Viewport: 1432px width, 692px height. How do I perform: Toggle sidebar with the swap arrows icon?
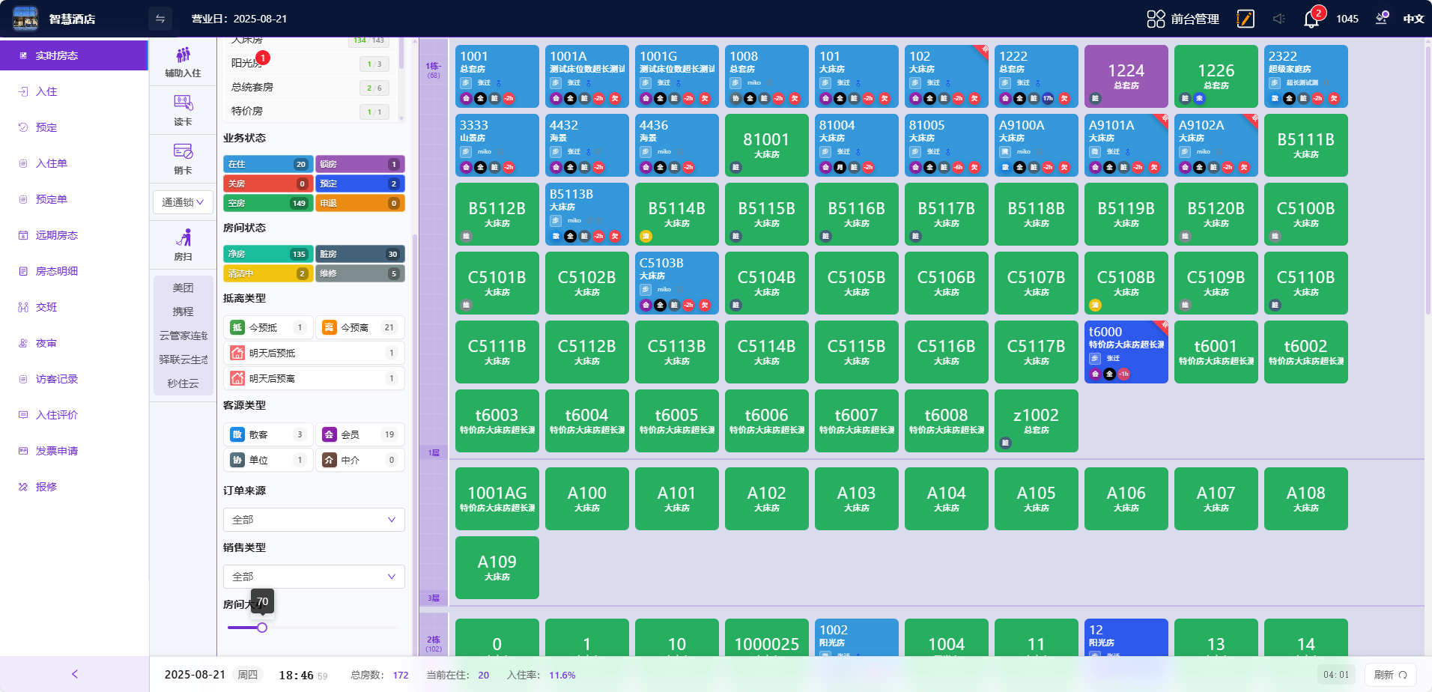point(160,19)
